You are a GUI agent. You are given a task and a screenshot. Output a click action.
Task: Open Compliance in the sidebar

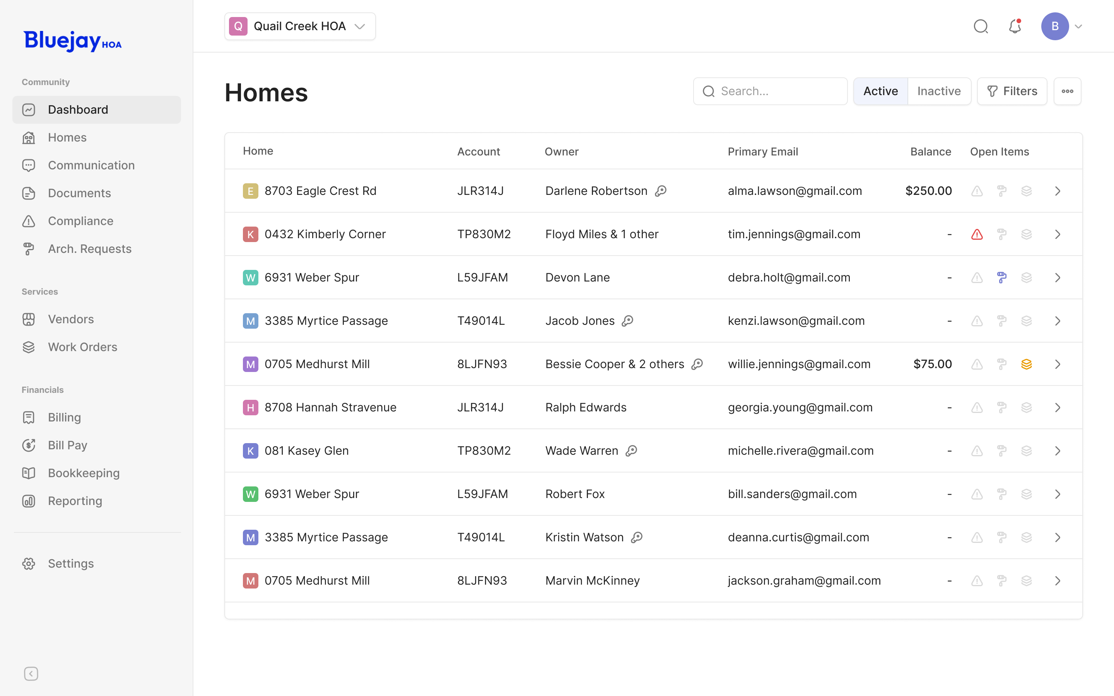click(80, 221)
